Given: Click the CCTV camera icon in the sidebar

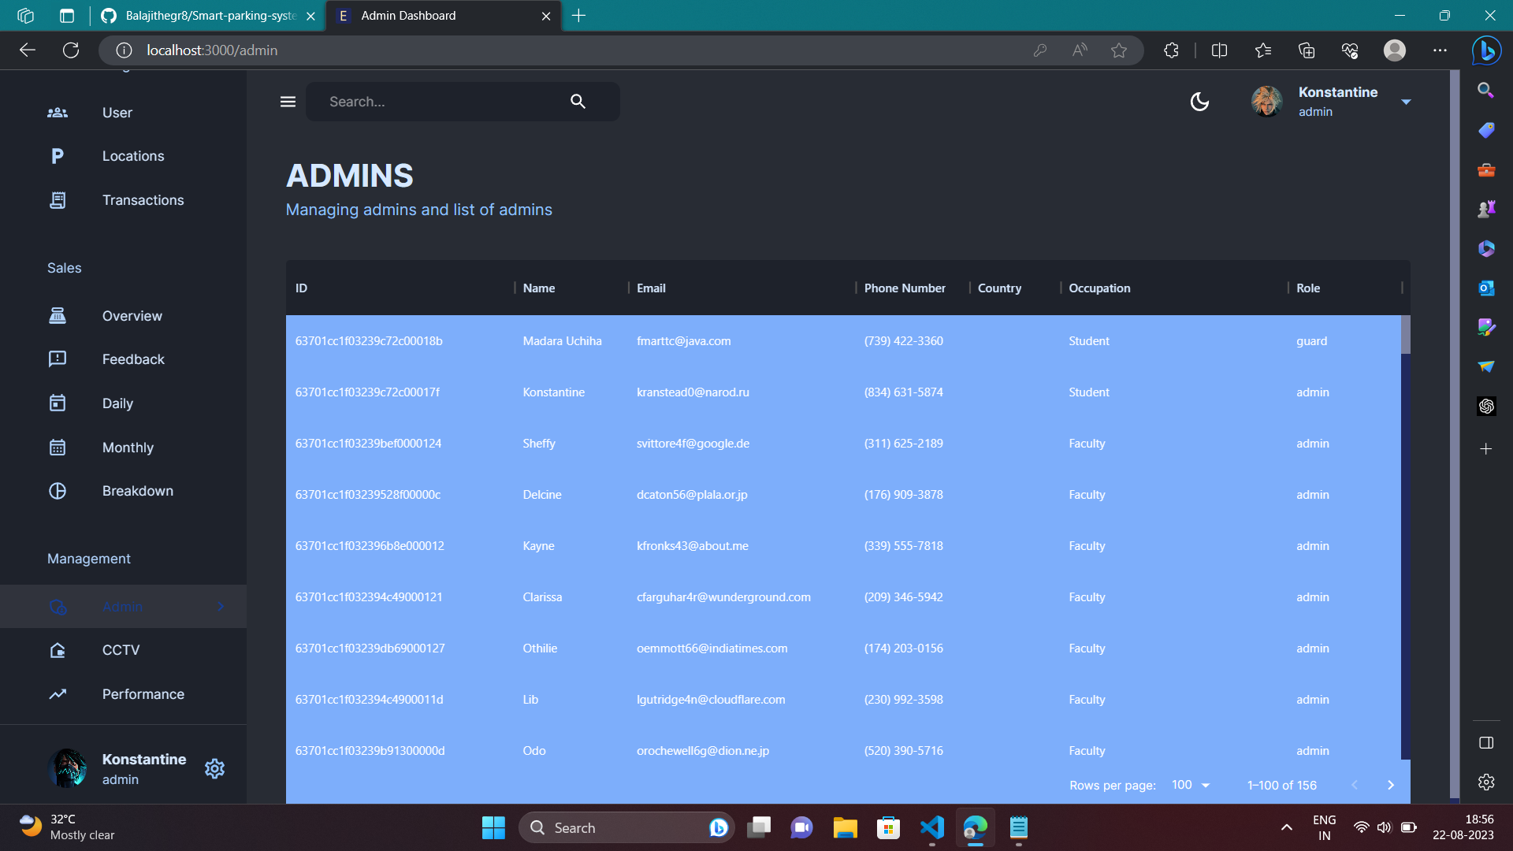Looking at the screenshot, I should tap(58, 650).
